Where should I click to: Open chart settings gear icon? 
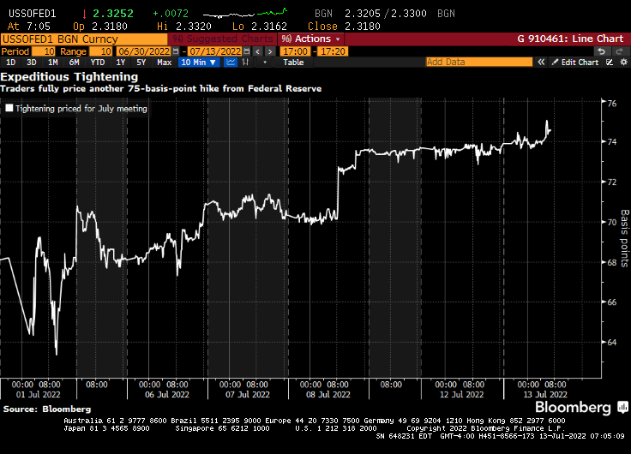click(x=622, y=63)
